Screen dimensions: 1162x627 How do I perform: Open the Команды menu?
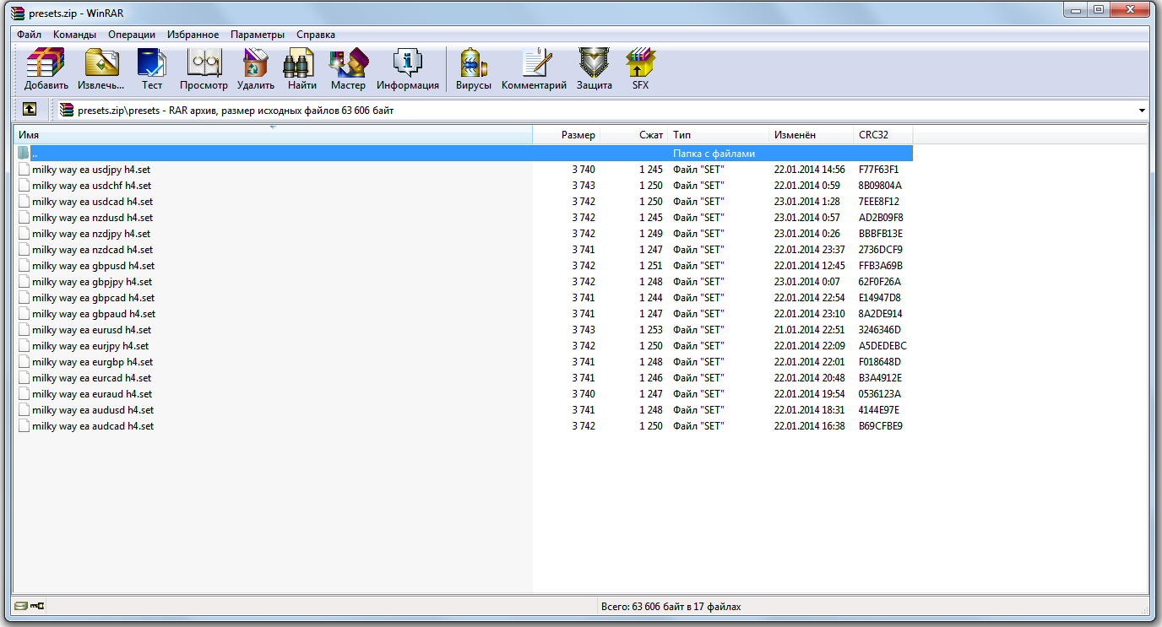pyautogui.click(x=74, y=35)
